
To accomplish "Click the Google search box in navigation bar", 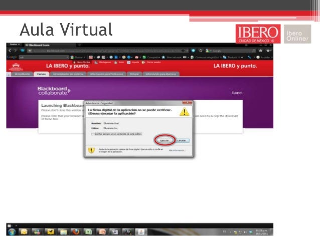I will pyautogui.click(x=231, y=51).
